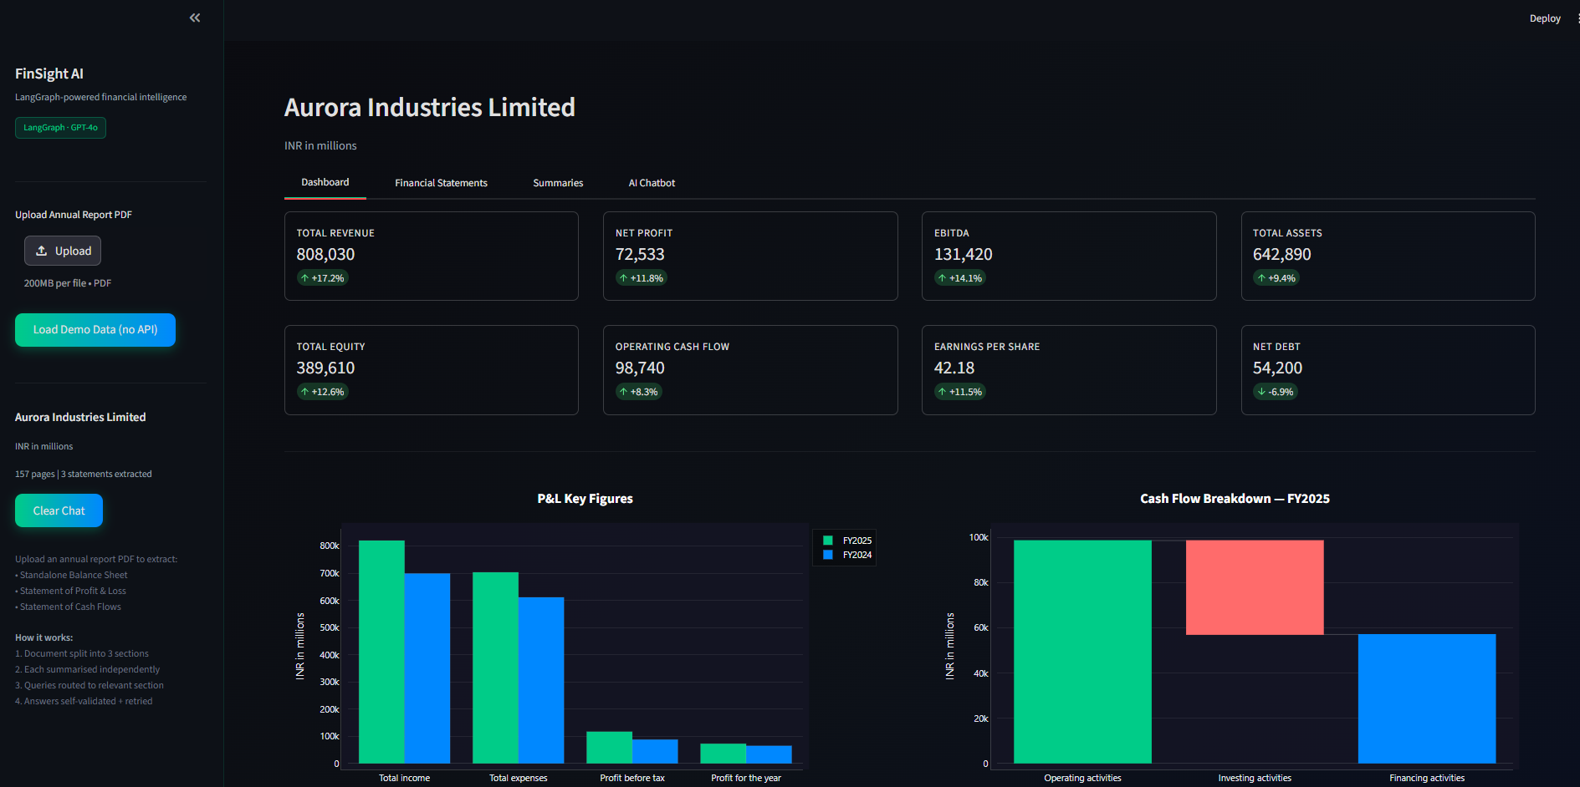Click the 'Total income' axis label
The width and height of the screenshot is (1580, 787).
404,778
